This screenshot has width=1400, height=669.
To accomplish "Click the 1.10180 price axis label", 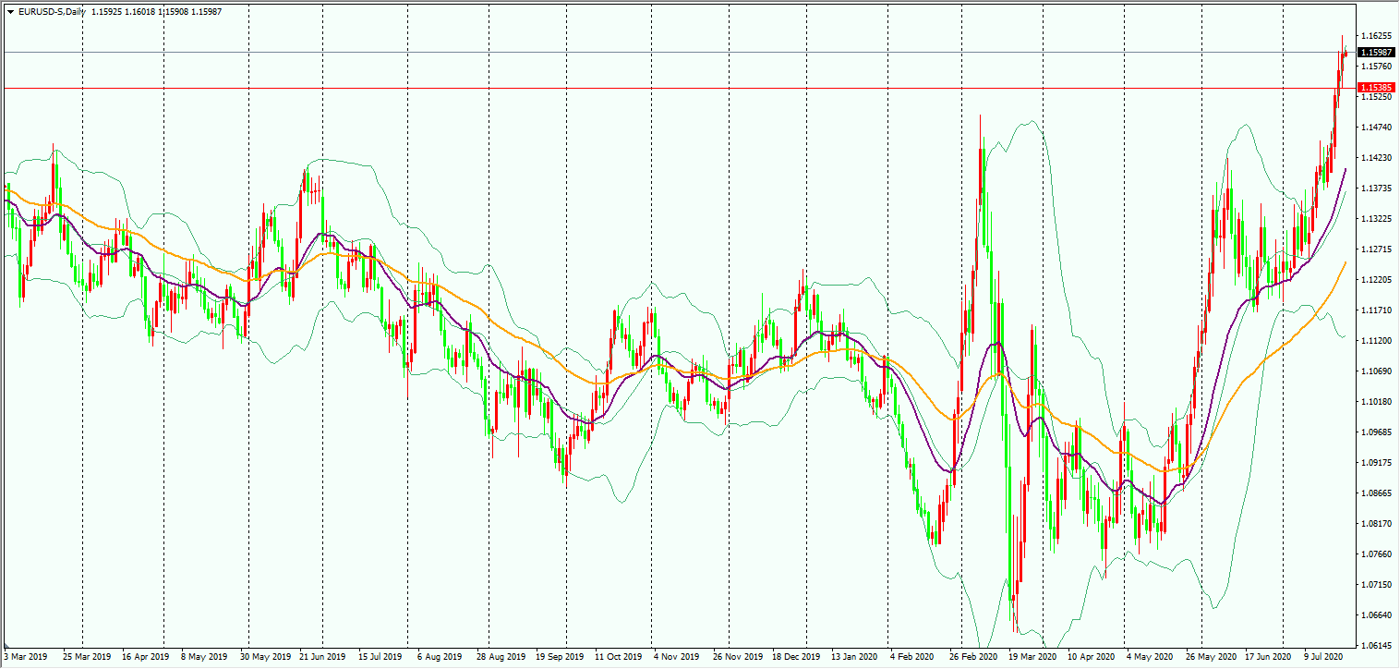I will (x=1377, y=402).
